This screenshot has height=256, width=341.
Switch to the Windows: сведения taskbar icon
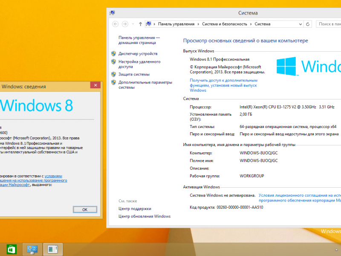click(x=53, y=249)
